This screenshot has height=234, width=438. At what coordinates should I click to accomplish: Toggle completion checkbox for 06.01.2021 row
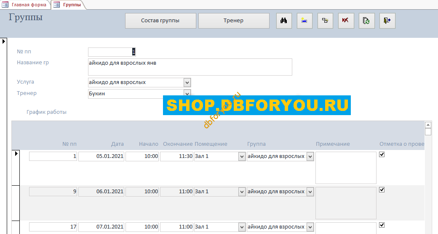click(x=382, y=190)
